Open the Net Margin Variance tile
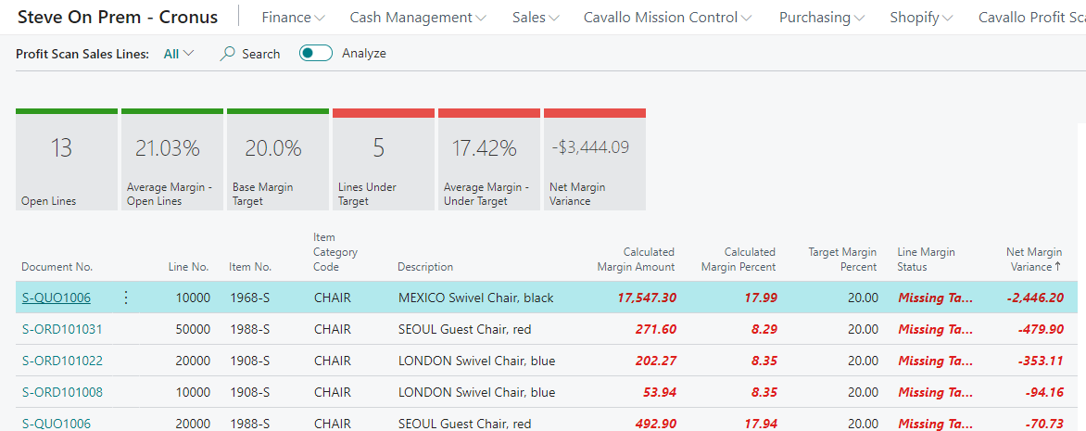This screenshot has width=1086, height=431. click(595, 159)
